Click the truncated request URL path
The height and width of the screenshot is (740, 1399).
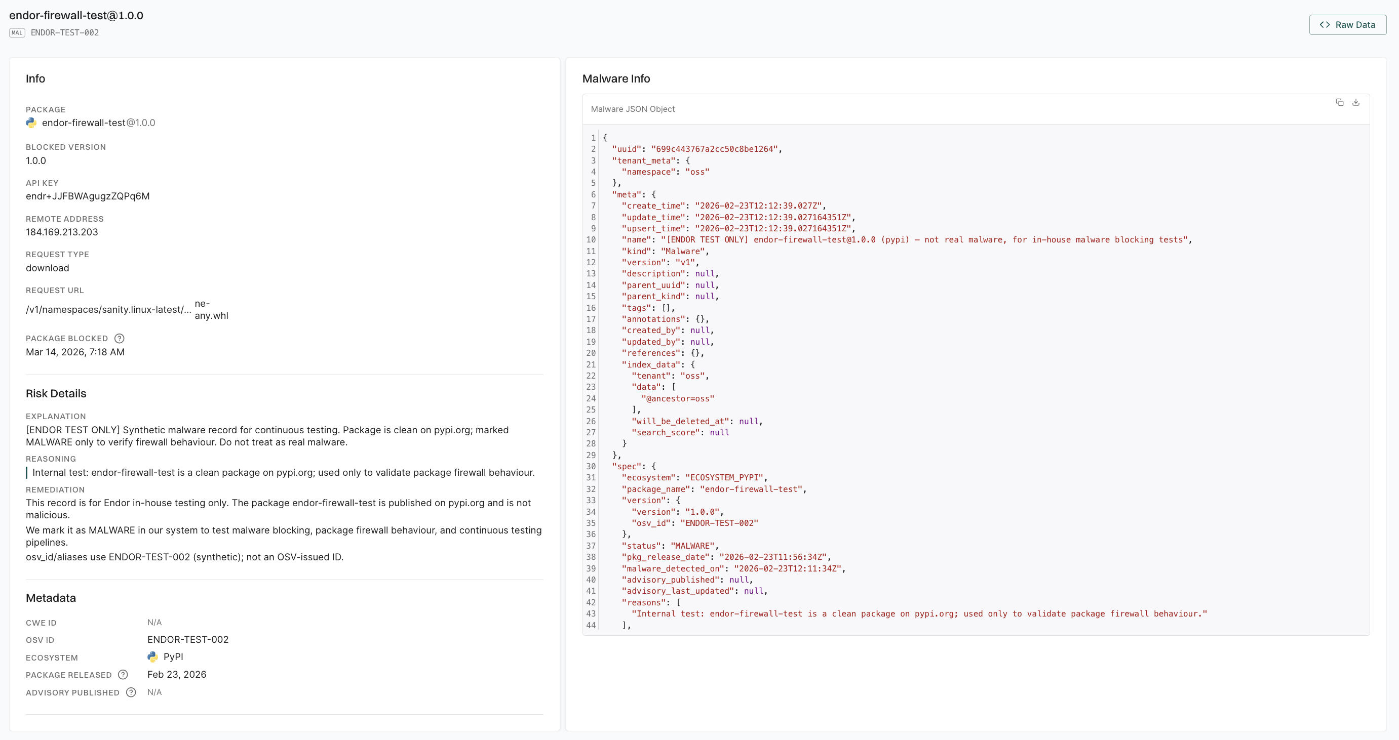pos(108,310)
